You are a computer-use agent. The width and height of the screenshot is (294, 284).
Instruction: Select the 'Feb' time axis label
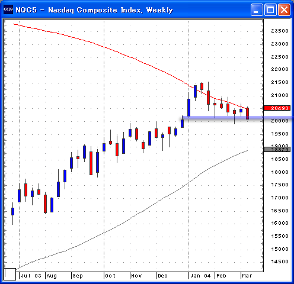[x=221, y=276]
